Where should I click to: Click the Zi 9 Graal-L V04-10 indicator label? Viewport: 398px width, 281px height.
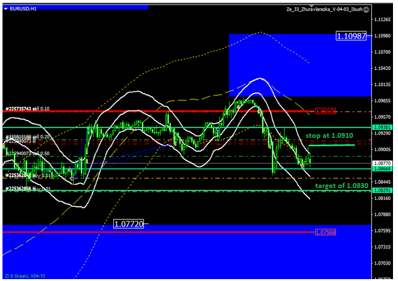25,276
